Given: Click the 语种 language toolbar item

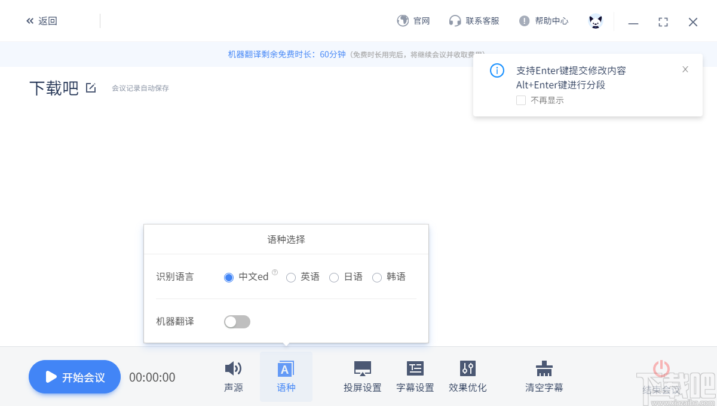Looking at the screenshot, I should 286,377.
